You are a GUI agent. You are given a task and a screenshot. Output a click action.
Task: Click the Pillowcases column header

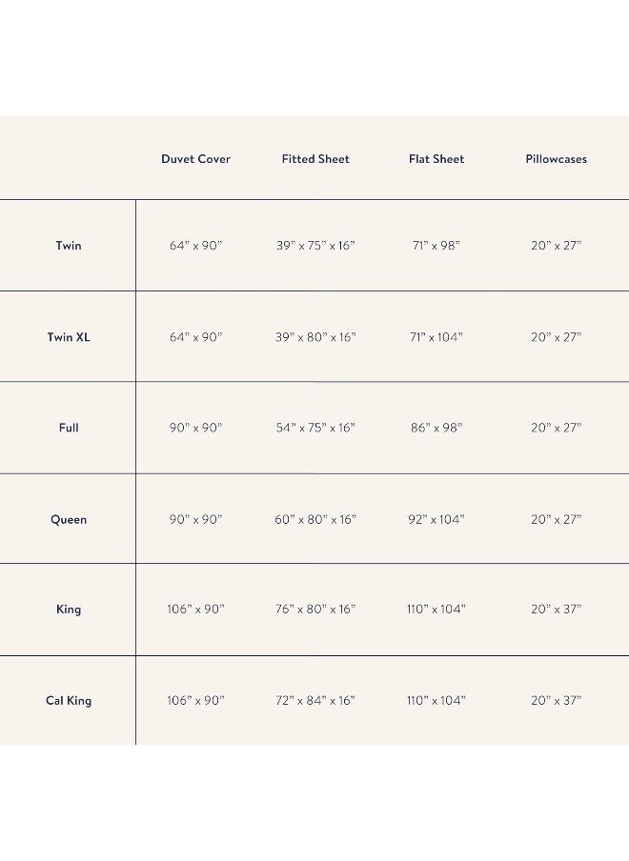click(x=556, y=159)
